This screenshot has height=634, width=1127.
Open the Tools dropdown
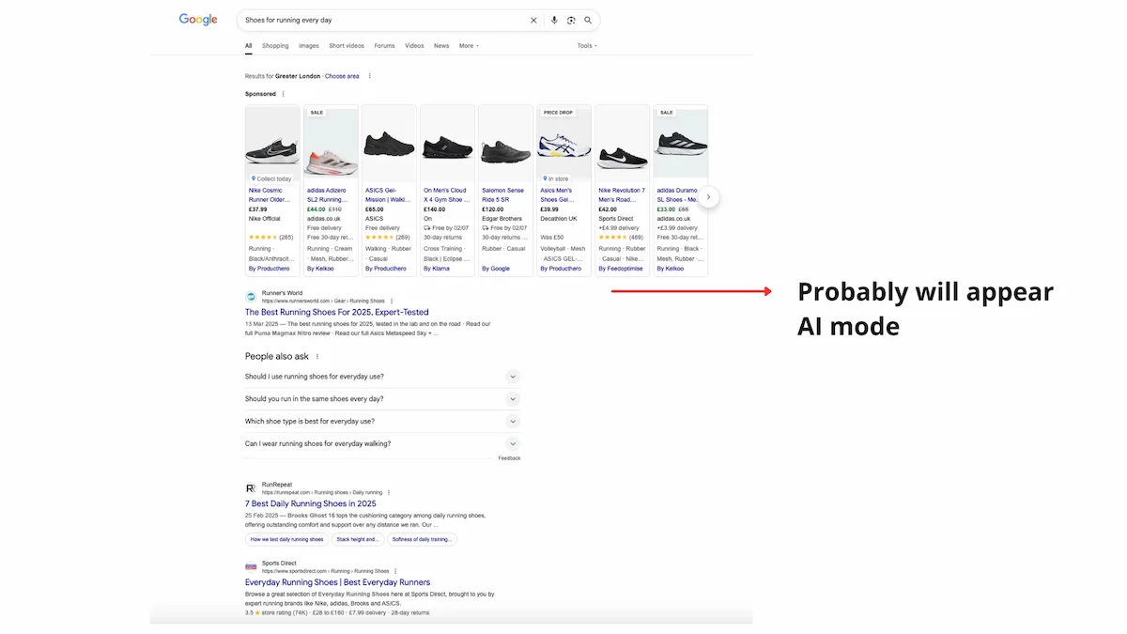(586, 46)
